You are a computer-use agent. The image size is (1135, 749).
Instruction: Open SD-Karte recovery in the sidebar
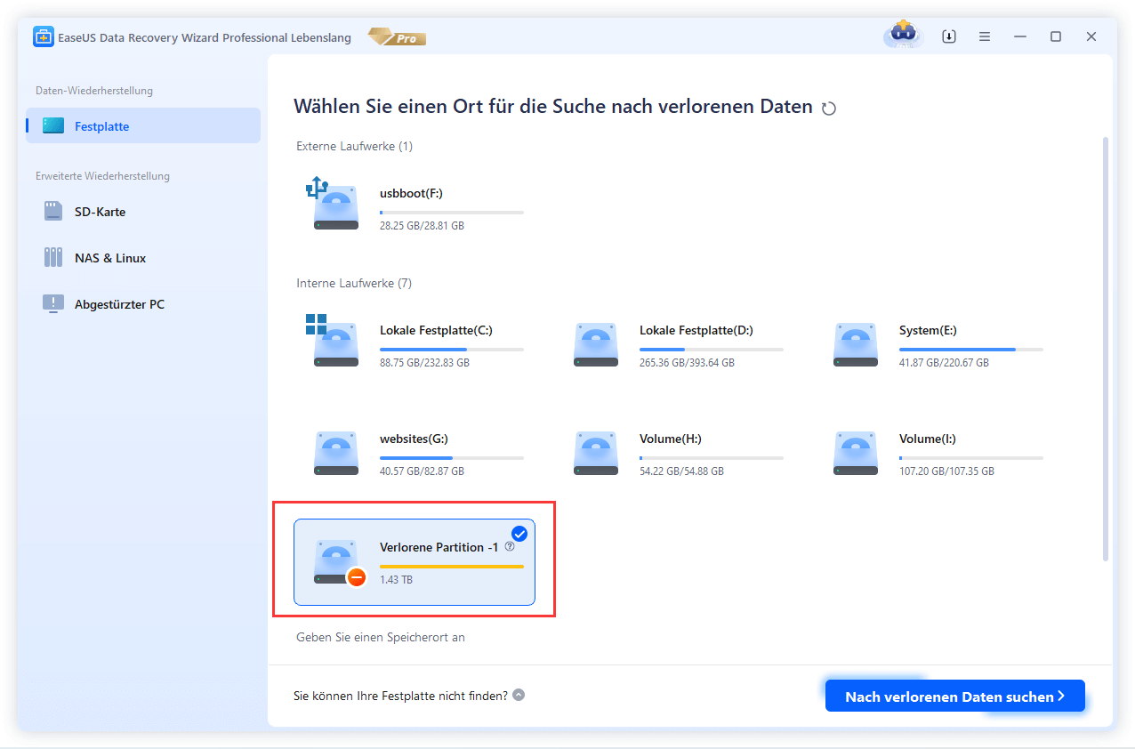143,212
